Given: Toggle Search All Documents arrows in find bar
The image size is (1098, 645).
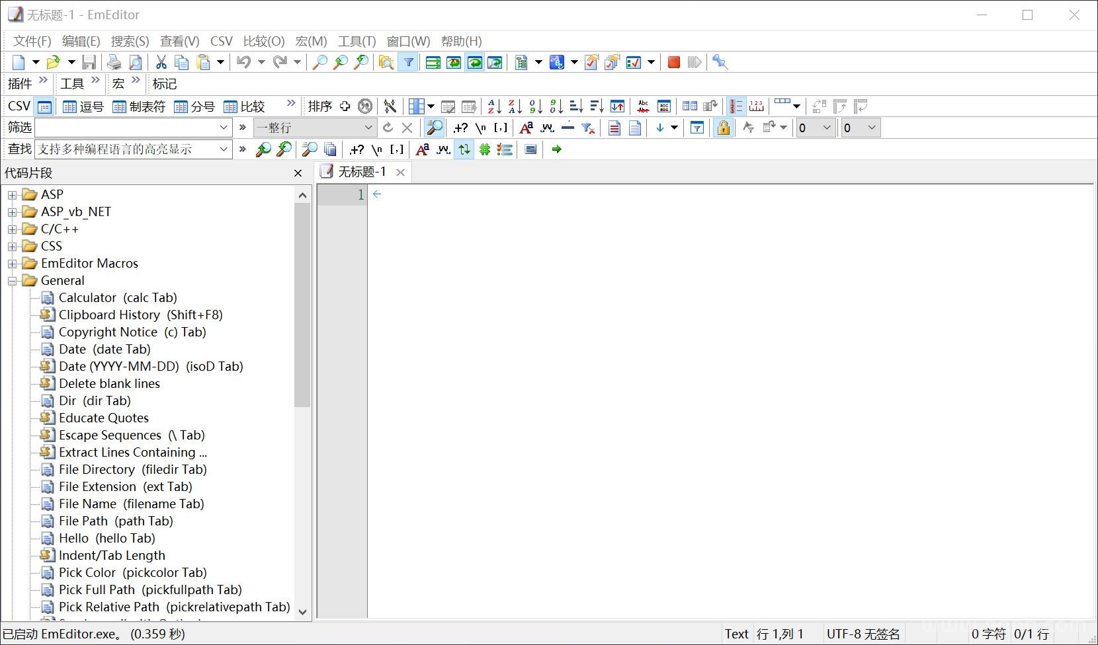Looking at the screenshot, I should (464, 149).
